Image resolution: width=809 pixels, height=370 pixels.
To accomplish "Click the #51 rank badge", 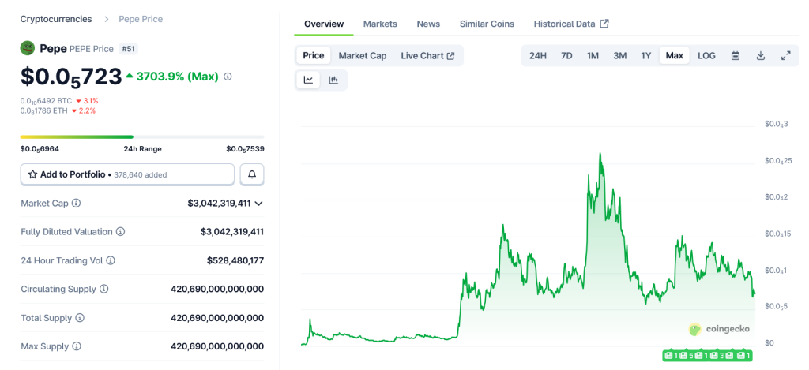I will tap(129, 49).
